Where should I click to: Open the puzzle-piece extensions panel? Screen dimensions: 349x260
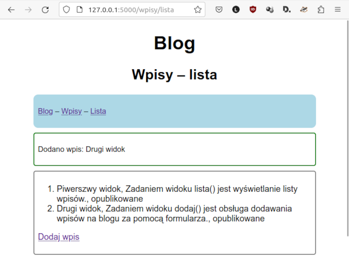pos(321,9)
